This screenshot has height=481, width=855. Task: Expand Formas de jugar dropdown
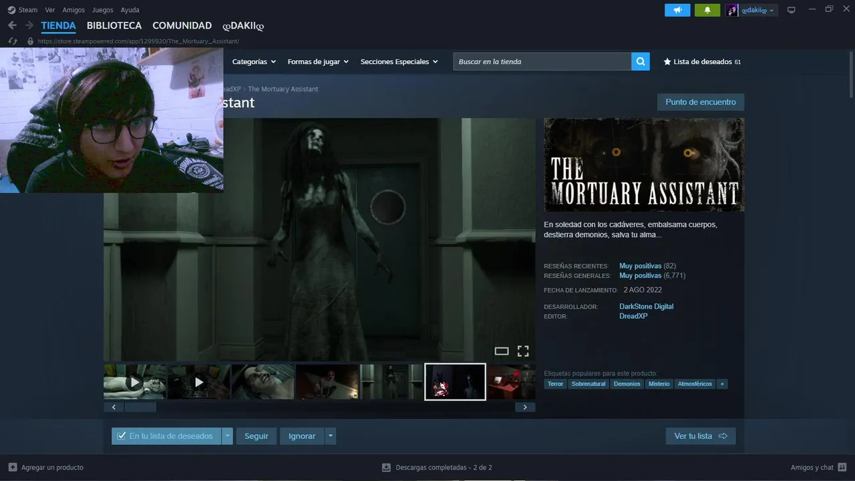click(318, 61)
